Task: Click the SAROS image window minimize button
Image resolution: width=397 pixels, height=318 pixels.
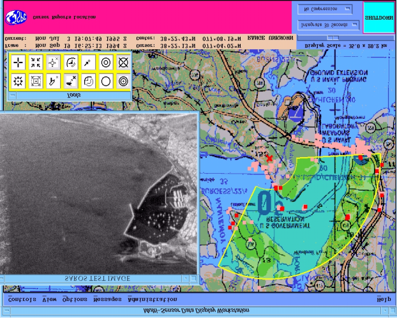Action: pyautogui.click(x=186, y=278)
